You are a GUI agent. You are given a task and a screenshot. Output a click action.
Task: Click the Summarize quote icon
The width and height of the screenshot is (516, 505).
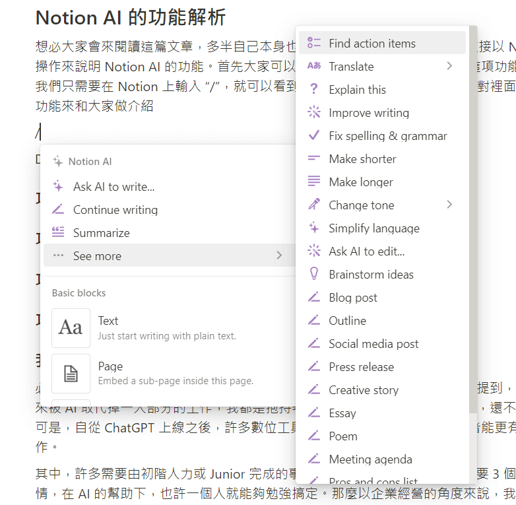pyautogui.click(x=58, y=232)
